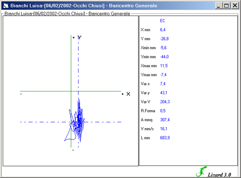
Task: Select the EC column header
Action: 162,21
